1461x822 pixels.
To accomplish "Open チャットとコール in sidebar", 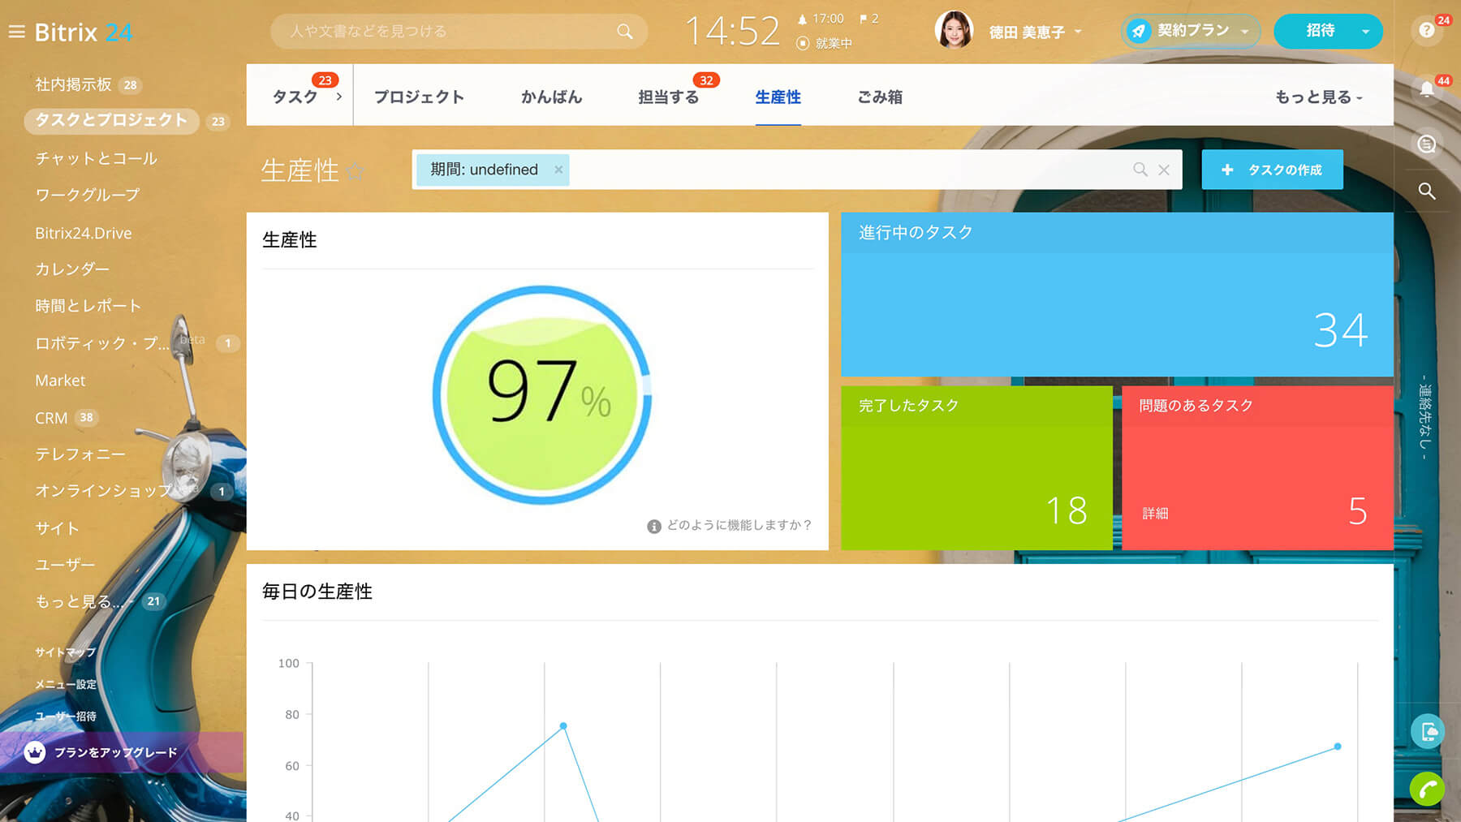I will coord(96,158).
